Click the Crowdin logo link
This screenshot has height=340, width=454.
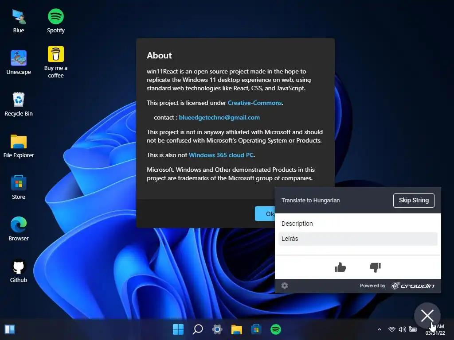point(413,286)
